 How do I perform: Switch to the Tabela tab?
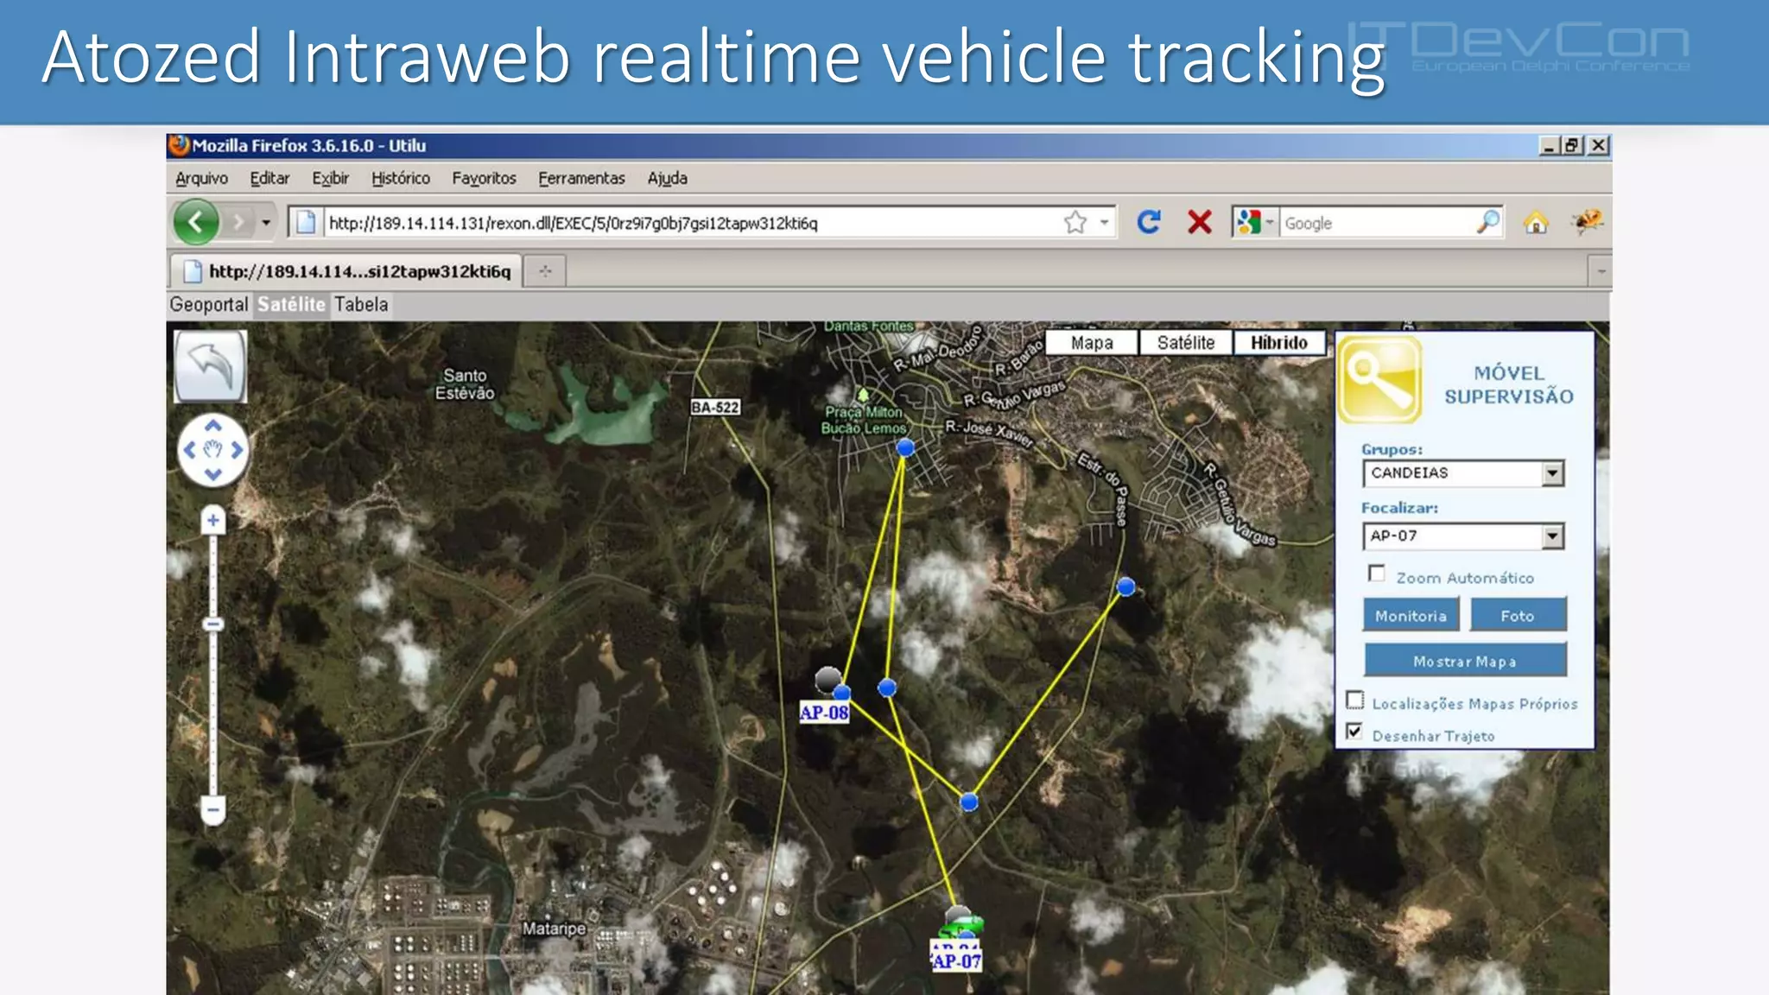pyautogui.click(x=361, y=305)
